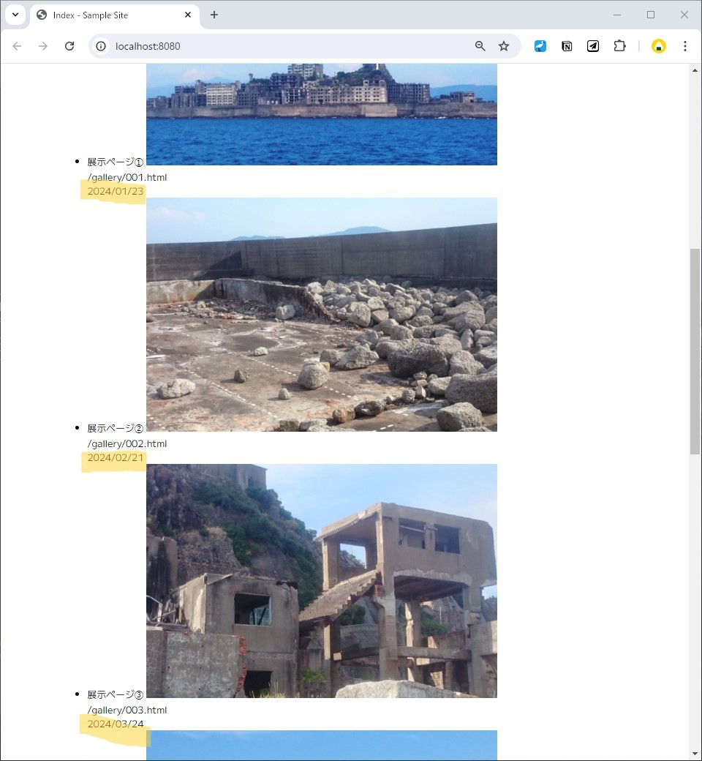Click the 展示ページ③ title text
702x761 pixels.
click(x=116, y=694)
